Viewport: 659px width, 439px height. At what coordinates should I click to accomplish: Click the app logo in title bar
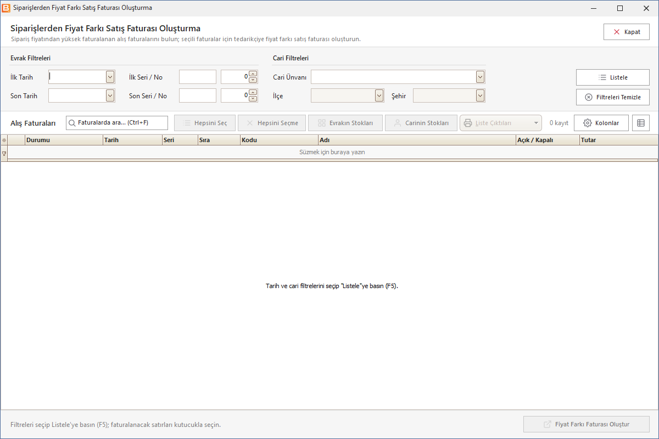7,8
